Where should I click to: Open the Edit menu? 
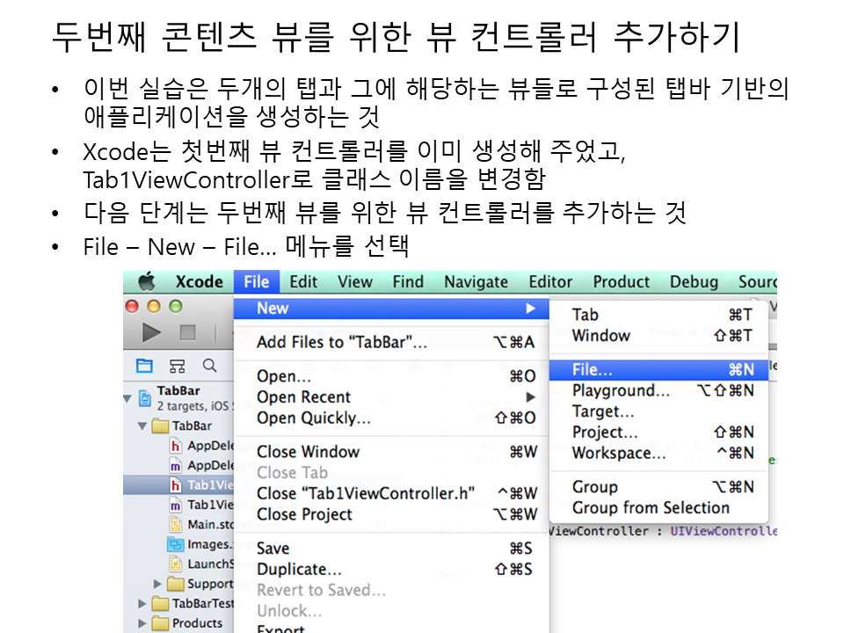[303, 281]
